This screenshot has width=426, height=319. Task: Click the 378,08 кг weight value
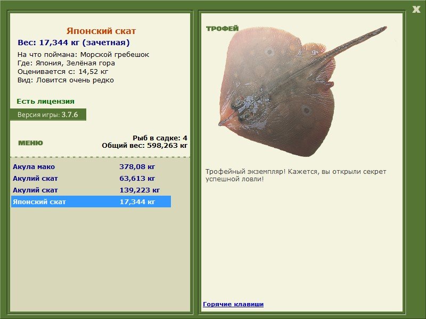pos(137,166)
